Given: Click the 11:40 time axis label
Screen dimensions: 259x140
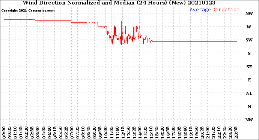Looking at the screenshot, I should pos(117,133).
